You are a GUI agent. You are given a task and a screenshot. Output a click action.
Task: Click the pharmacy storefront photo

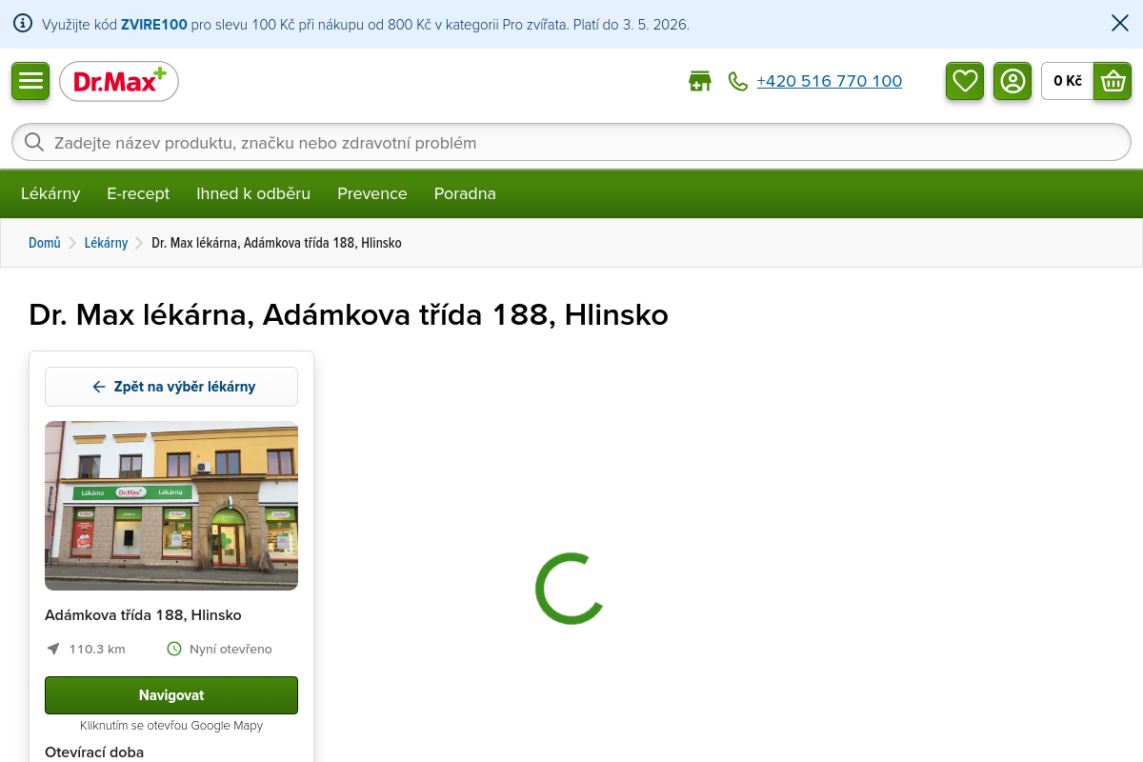171,506
